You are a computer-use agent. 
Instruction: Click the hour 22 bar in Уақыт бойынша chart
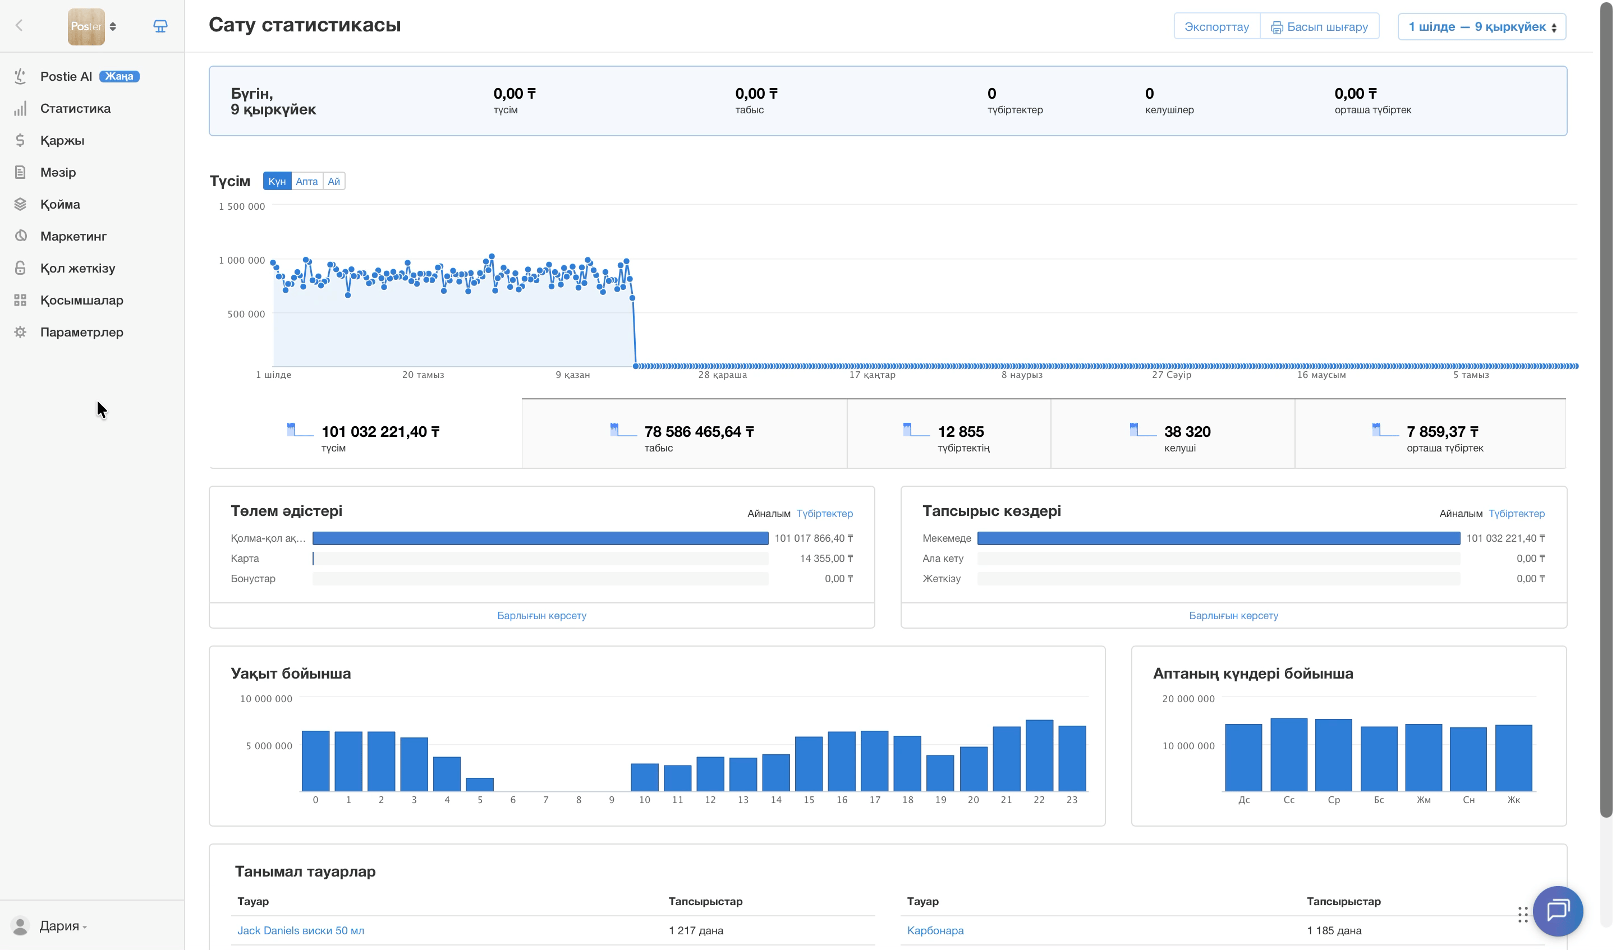pyautogui.click(x=1039, y=755)
